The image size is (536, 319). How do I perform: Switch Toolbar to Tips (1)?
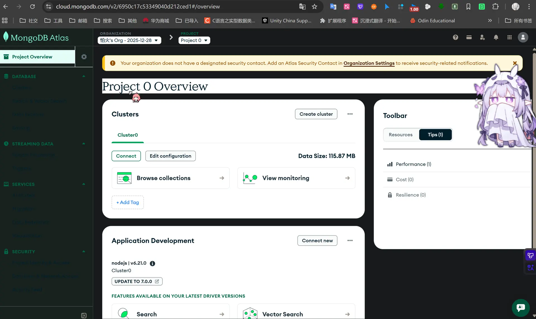[x=435, y=135]
